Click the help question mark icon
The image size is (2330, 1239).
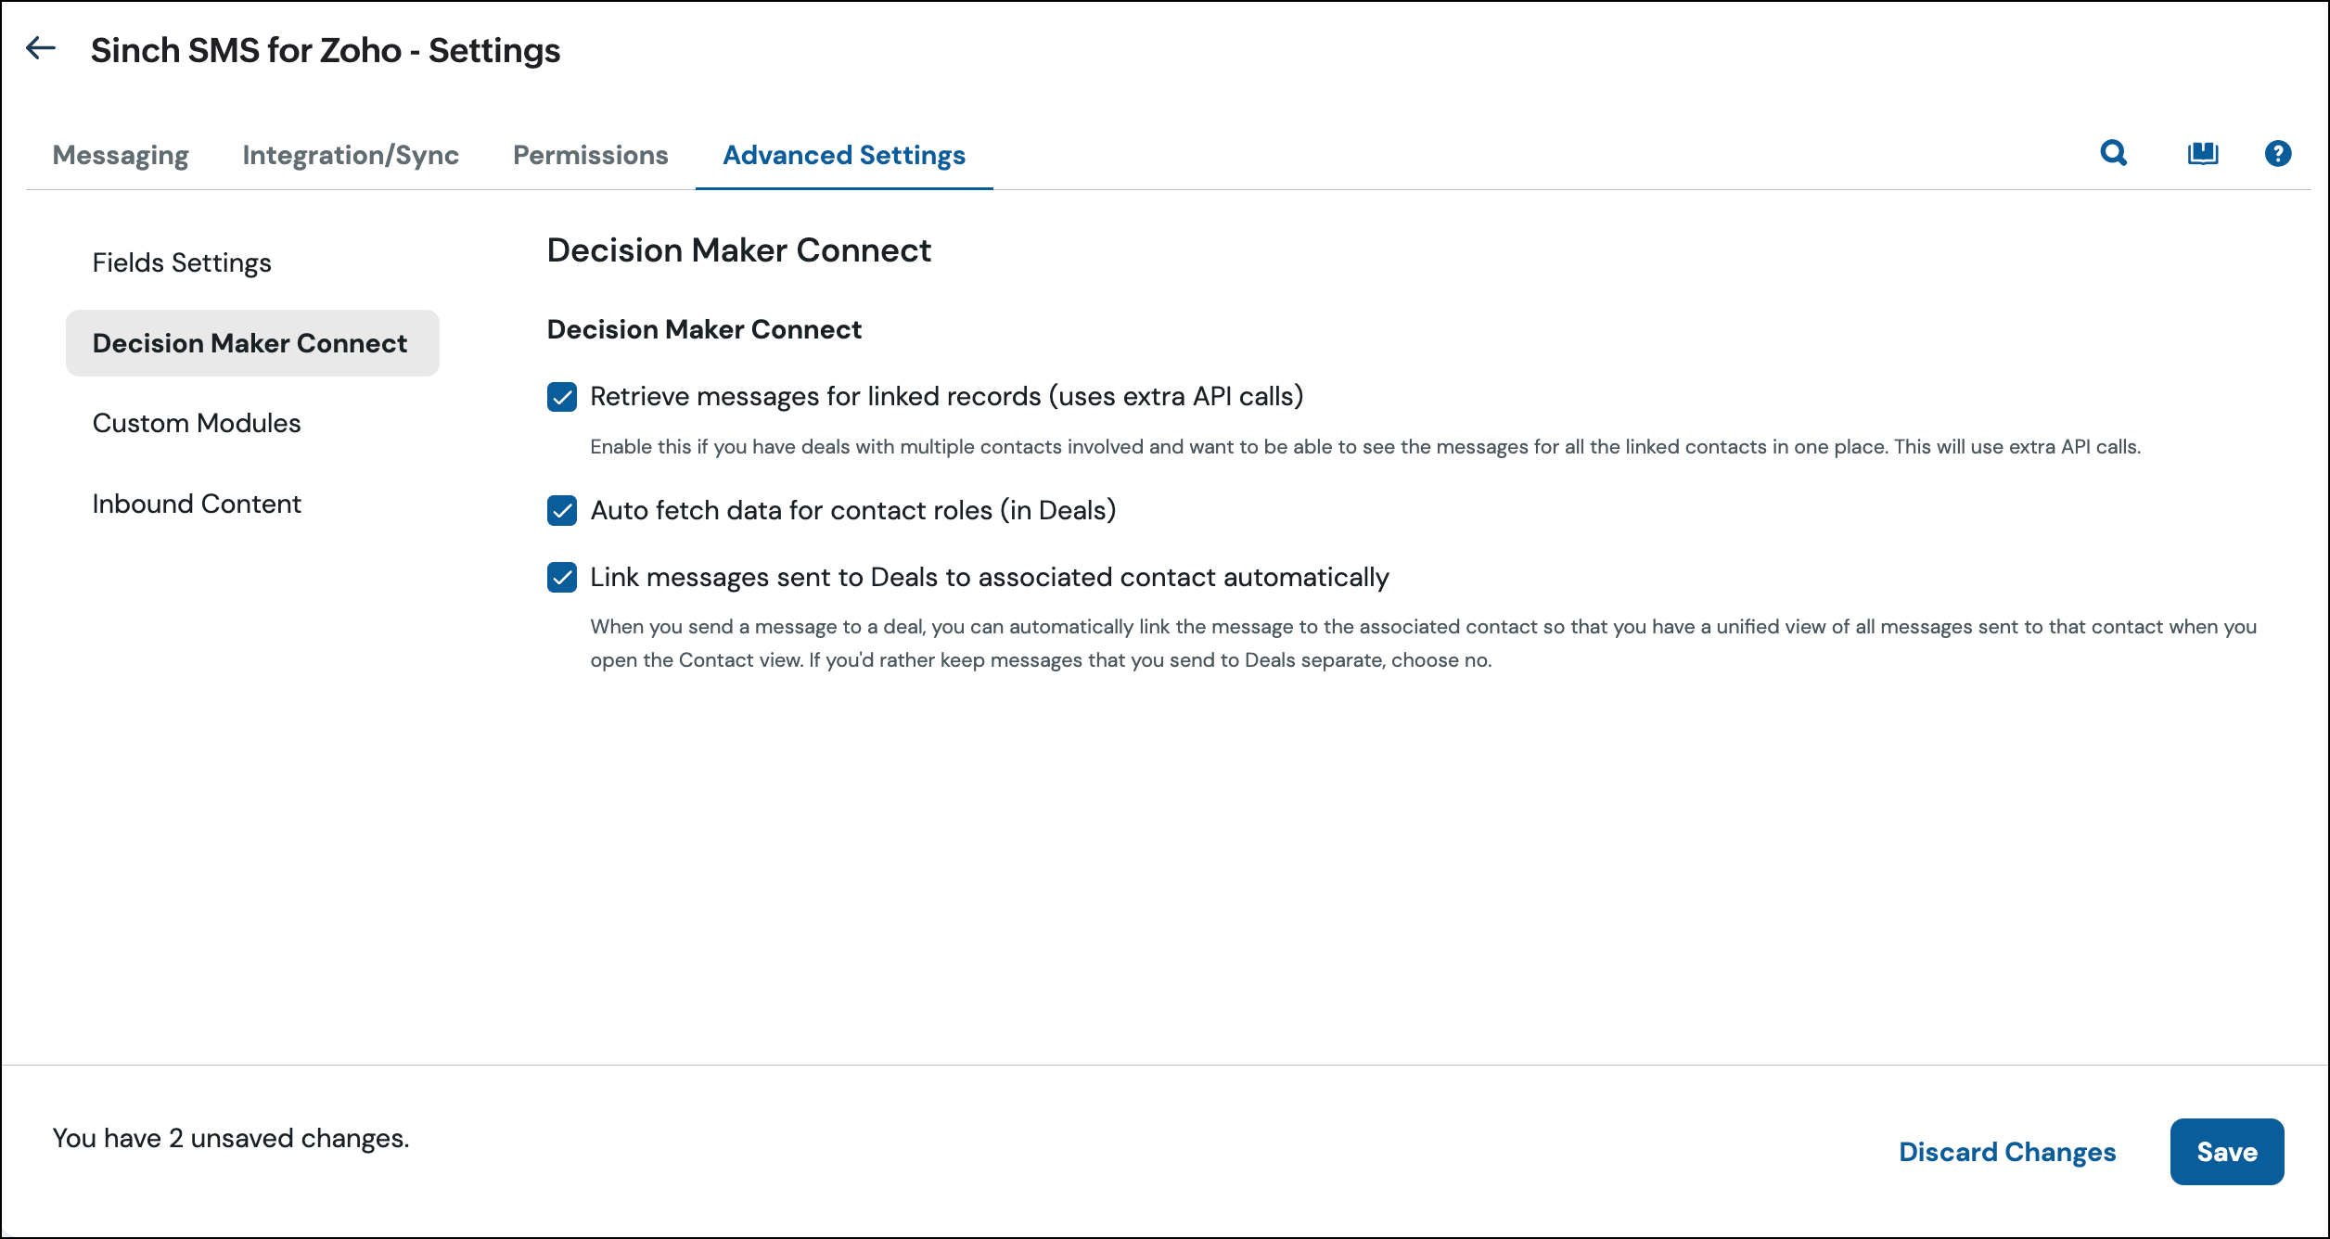[2278, 153]
